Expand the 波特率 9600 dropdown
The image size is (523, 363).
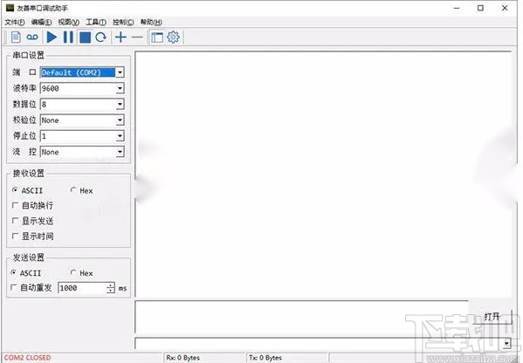point(120,88)
